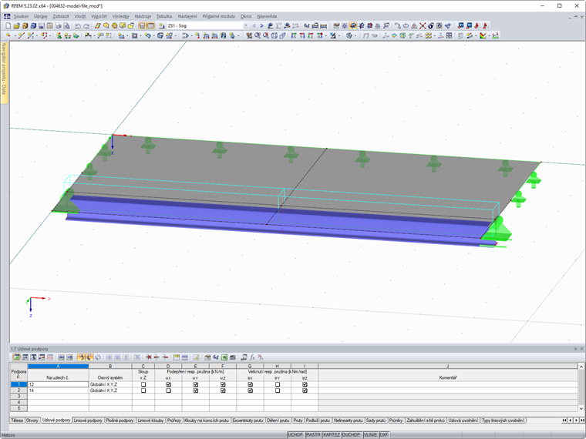Toggle φX checkbox for support 1

[251, 384]
